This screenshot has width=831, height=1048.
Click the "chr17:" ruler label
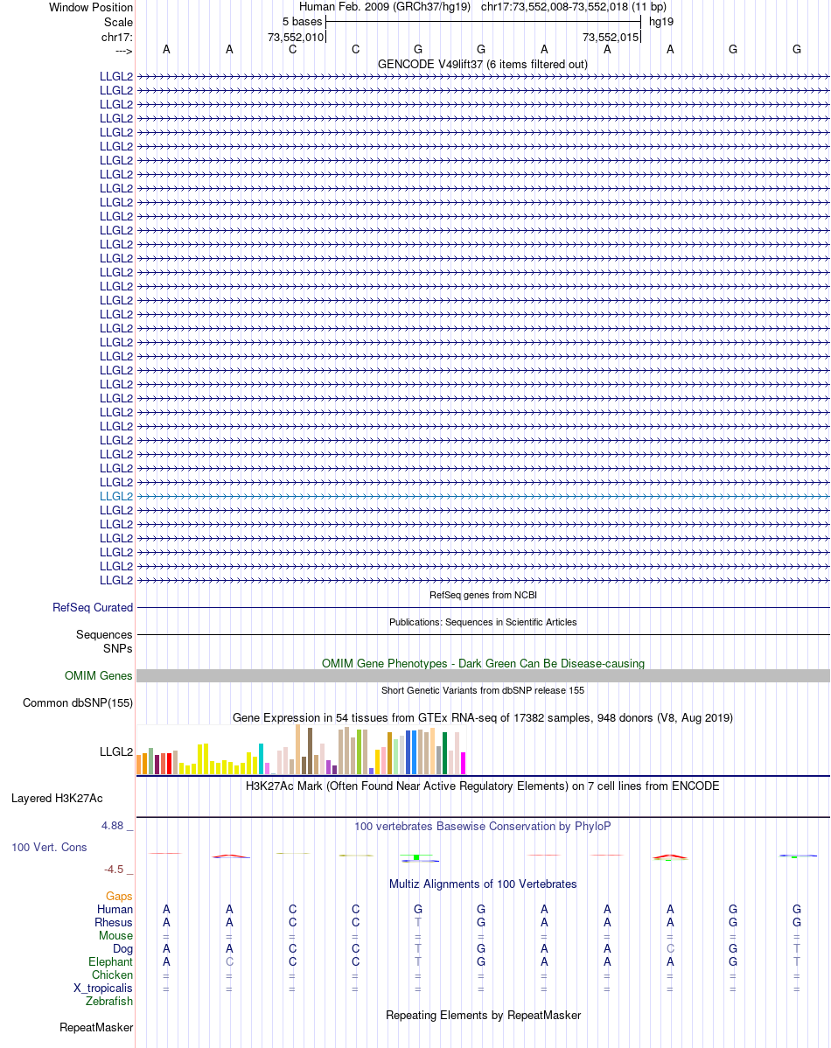click(x=117, y=37)
